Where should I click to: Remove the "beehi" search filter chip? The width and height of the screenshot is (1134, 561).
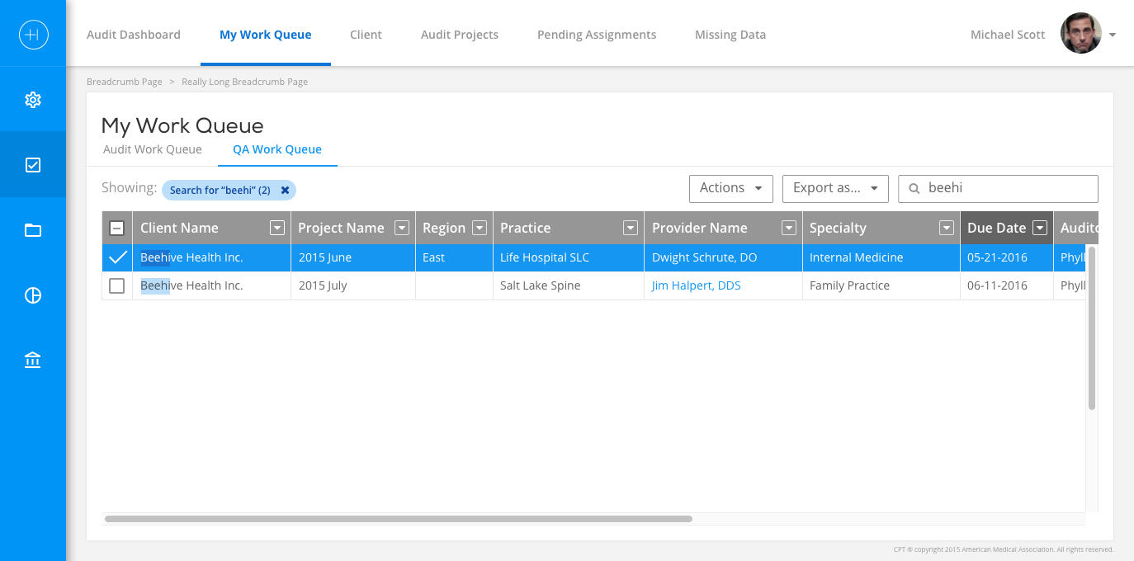tap(285, 191)
